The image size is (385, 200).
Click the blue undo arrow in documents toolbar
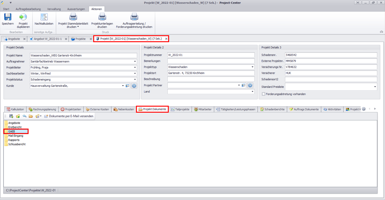pos(24,116)
